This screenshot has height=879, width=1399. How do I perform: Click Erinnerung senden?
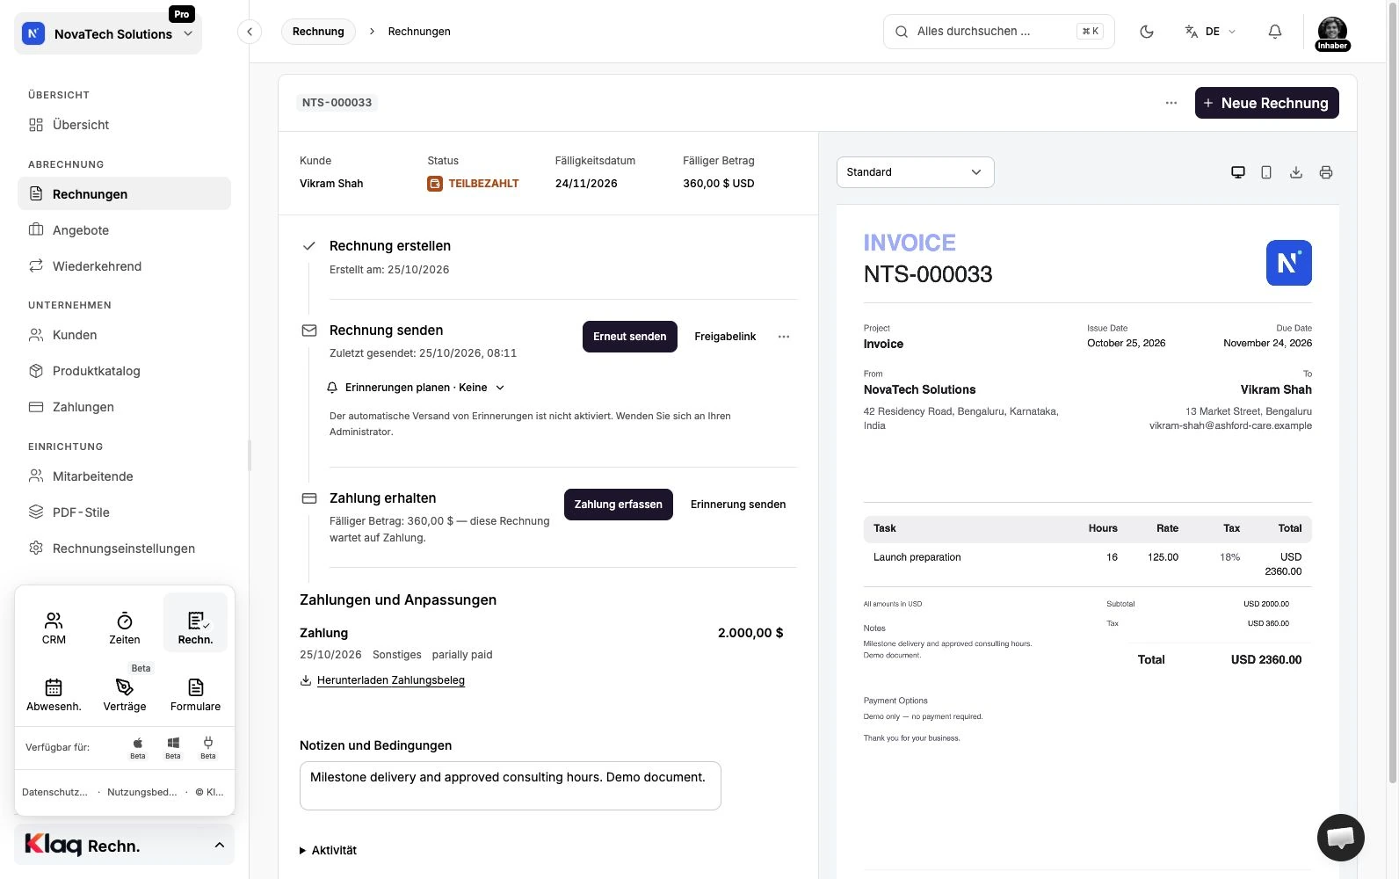click(738, 505)
